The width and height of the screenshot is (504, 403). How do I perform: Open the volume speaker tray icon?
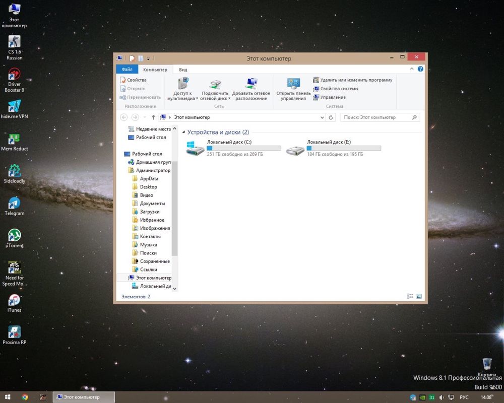[442, 397]
